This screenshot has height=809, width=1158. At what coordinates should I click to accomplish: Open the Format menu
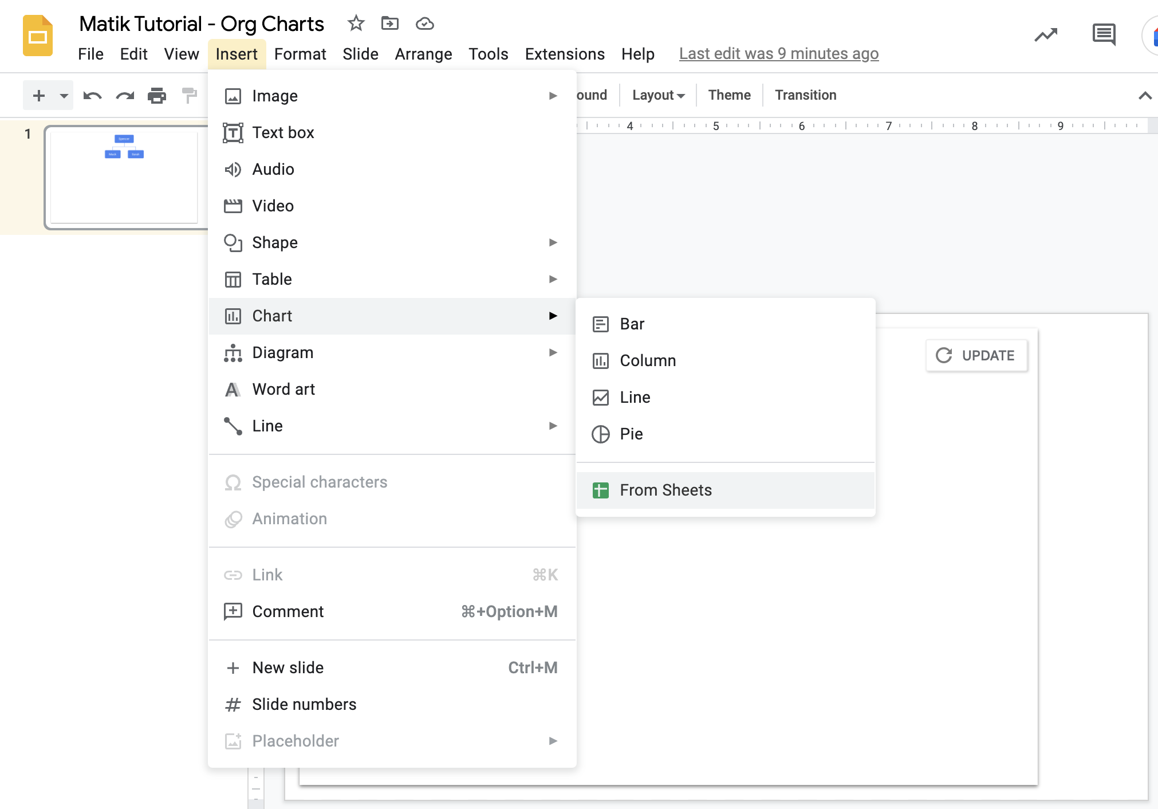point(300,54)
